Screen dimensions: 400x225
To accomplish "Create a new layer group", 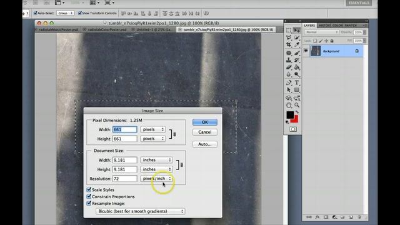I will [x=342, y=217].
